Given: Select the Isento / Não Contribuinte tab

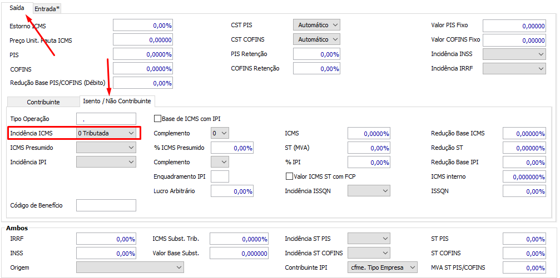Looking at the screenshot, I should (116, 100).
